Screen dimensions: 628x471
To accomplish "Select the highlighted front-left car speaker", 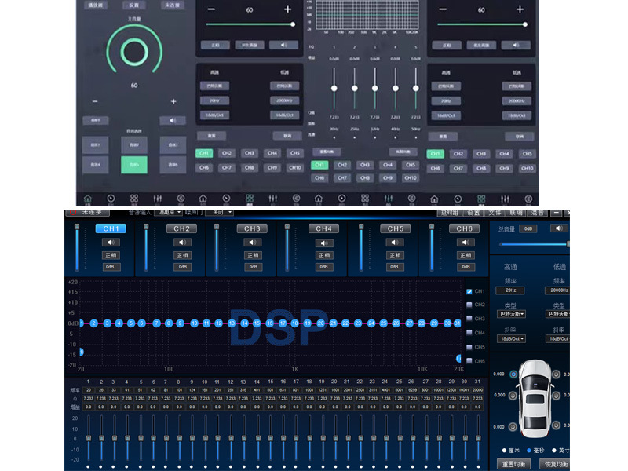I will pos(513,374).
